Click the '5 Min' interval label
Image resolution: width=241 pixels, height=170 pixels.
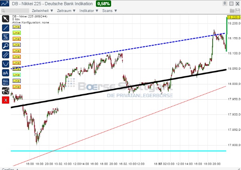pyautogui.click(x=16, y=19)
